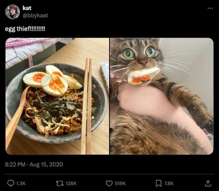This screenshot has width=219, height=191.
Task: Open the ramen bowl with eggs photo
Action: [x=57, y=96]
